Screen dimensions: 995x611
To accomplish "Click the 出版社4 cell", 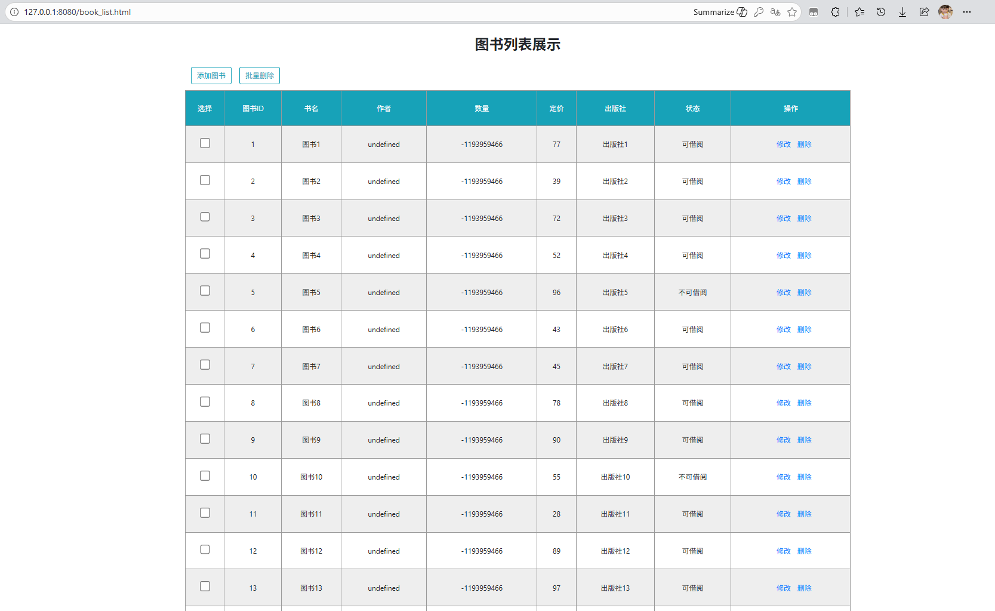I will click(615, 256).
